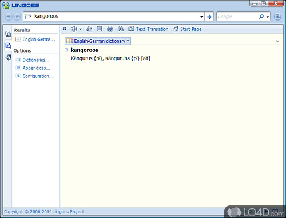Open the Appendices... option
286x218 pixels.
33,68
